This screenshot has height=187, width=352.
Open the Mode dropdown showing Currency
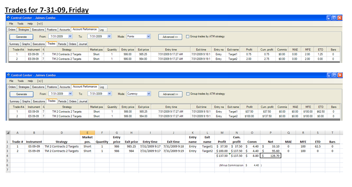coord(149,94)
